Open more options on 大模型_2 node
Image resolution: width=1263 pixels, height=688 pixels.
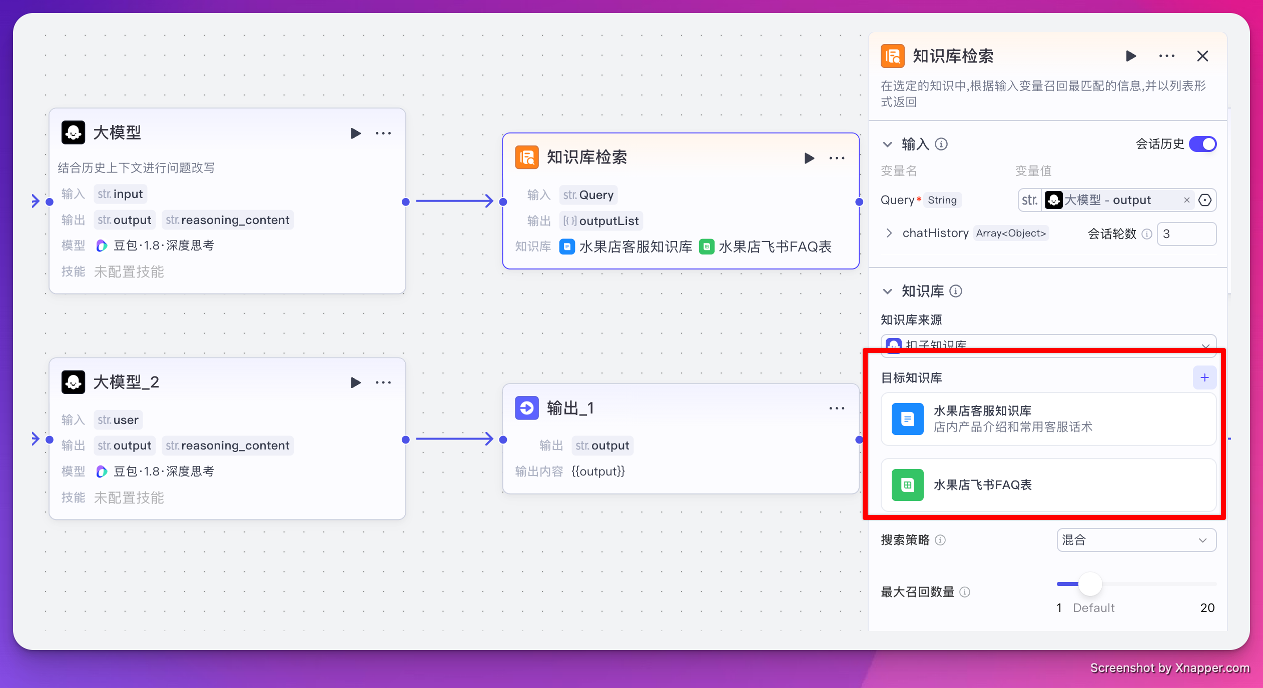point(383,382)
